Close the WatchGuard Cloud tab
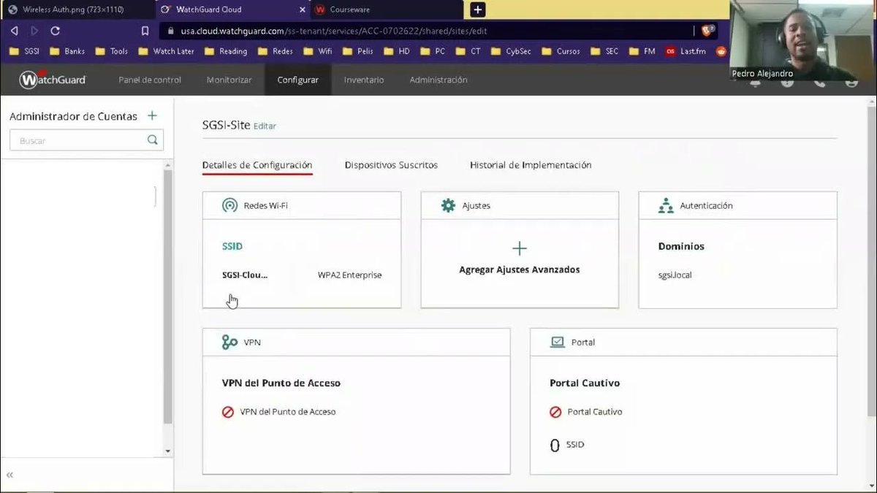This screenshot has height=493, width=877. (x=303, y=9)
